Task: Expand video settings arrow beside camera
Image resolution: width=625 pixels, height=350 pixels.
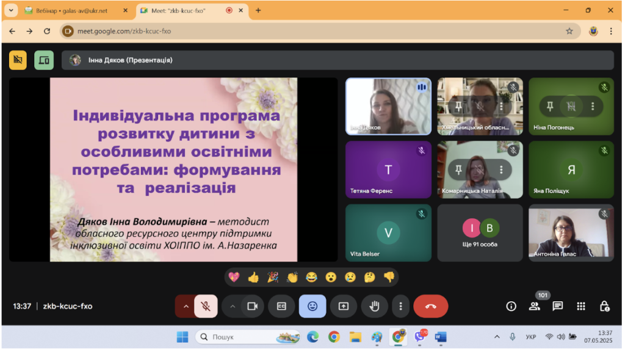Action: click(233, 307)
